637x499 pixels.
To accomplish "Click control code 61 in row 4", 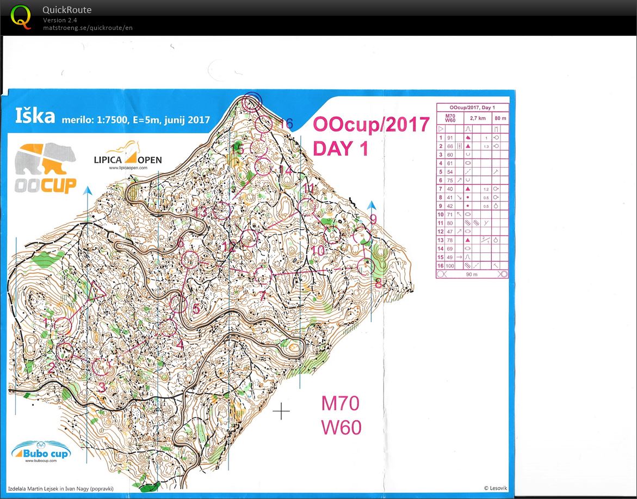I will (450, 163).
